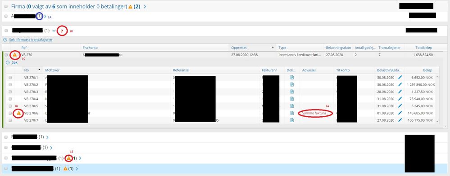Edit date pencil icon for VB 270/4

click(400, 99)
